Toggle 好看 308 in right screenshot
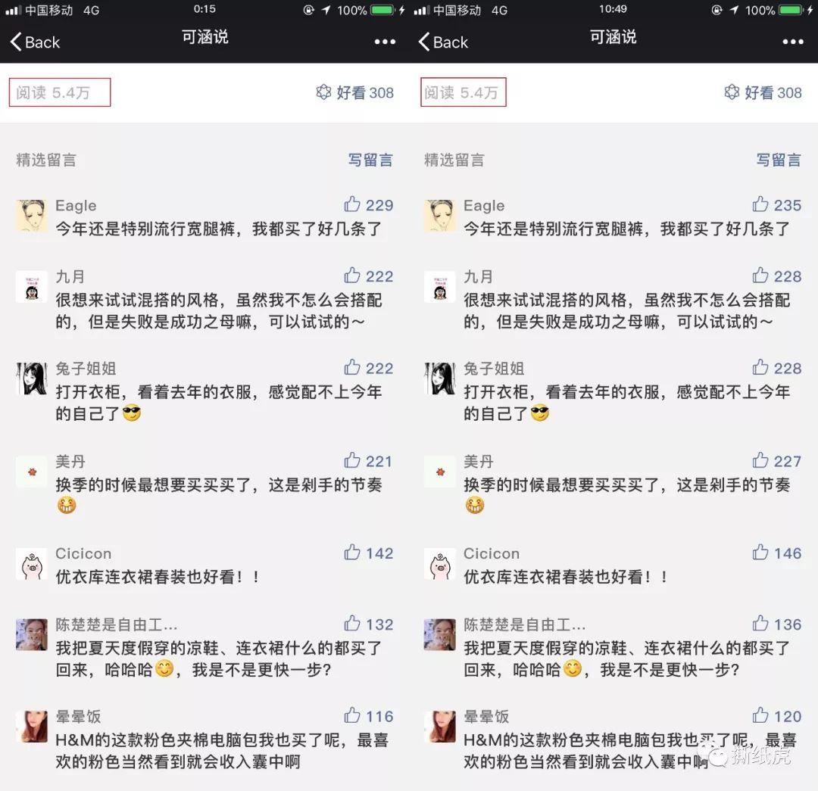The image size is (818, 791). (763, 92)
